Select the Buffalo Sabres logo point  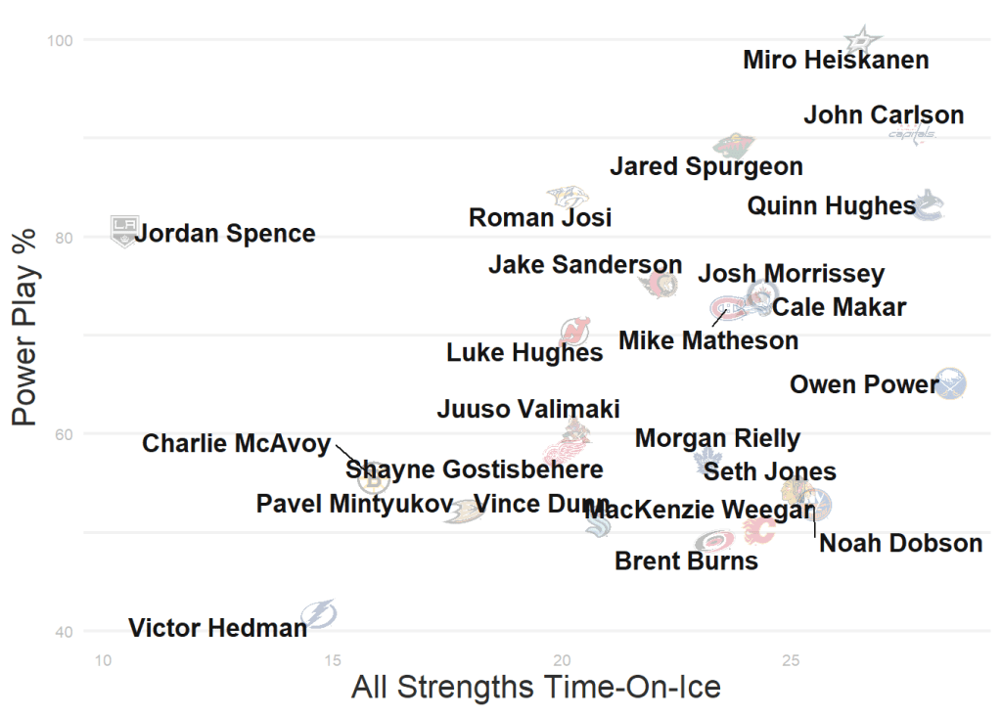pos(950,382)
